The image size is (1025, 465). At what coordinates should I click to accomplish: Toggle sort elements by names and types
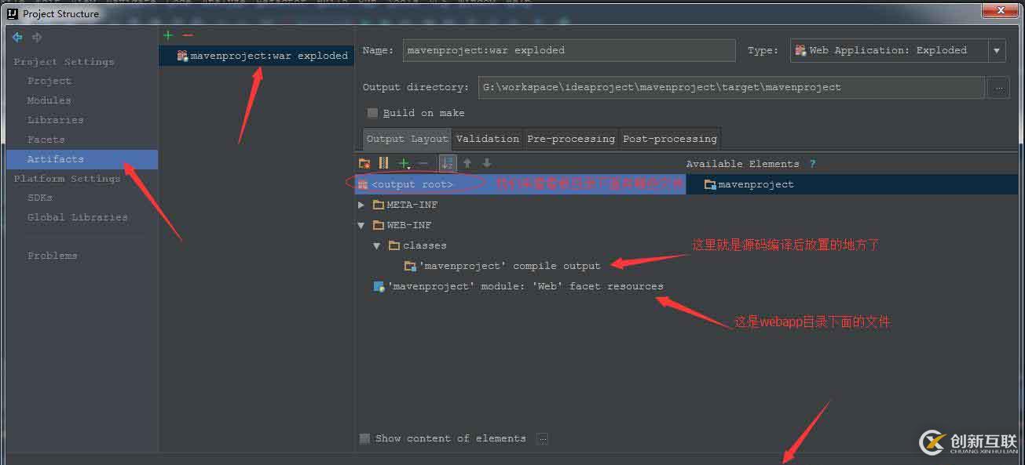(x=447, y=163)
